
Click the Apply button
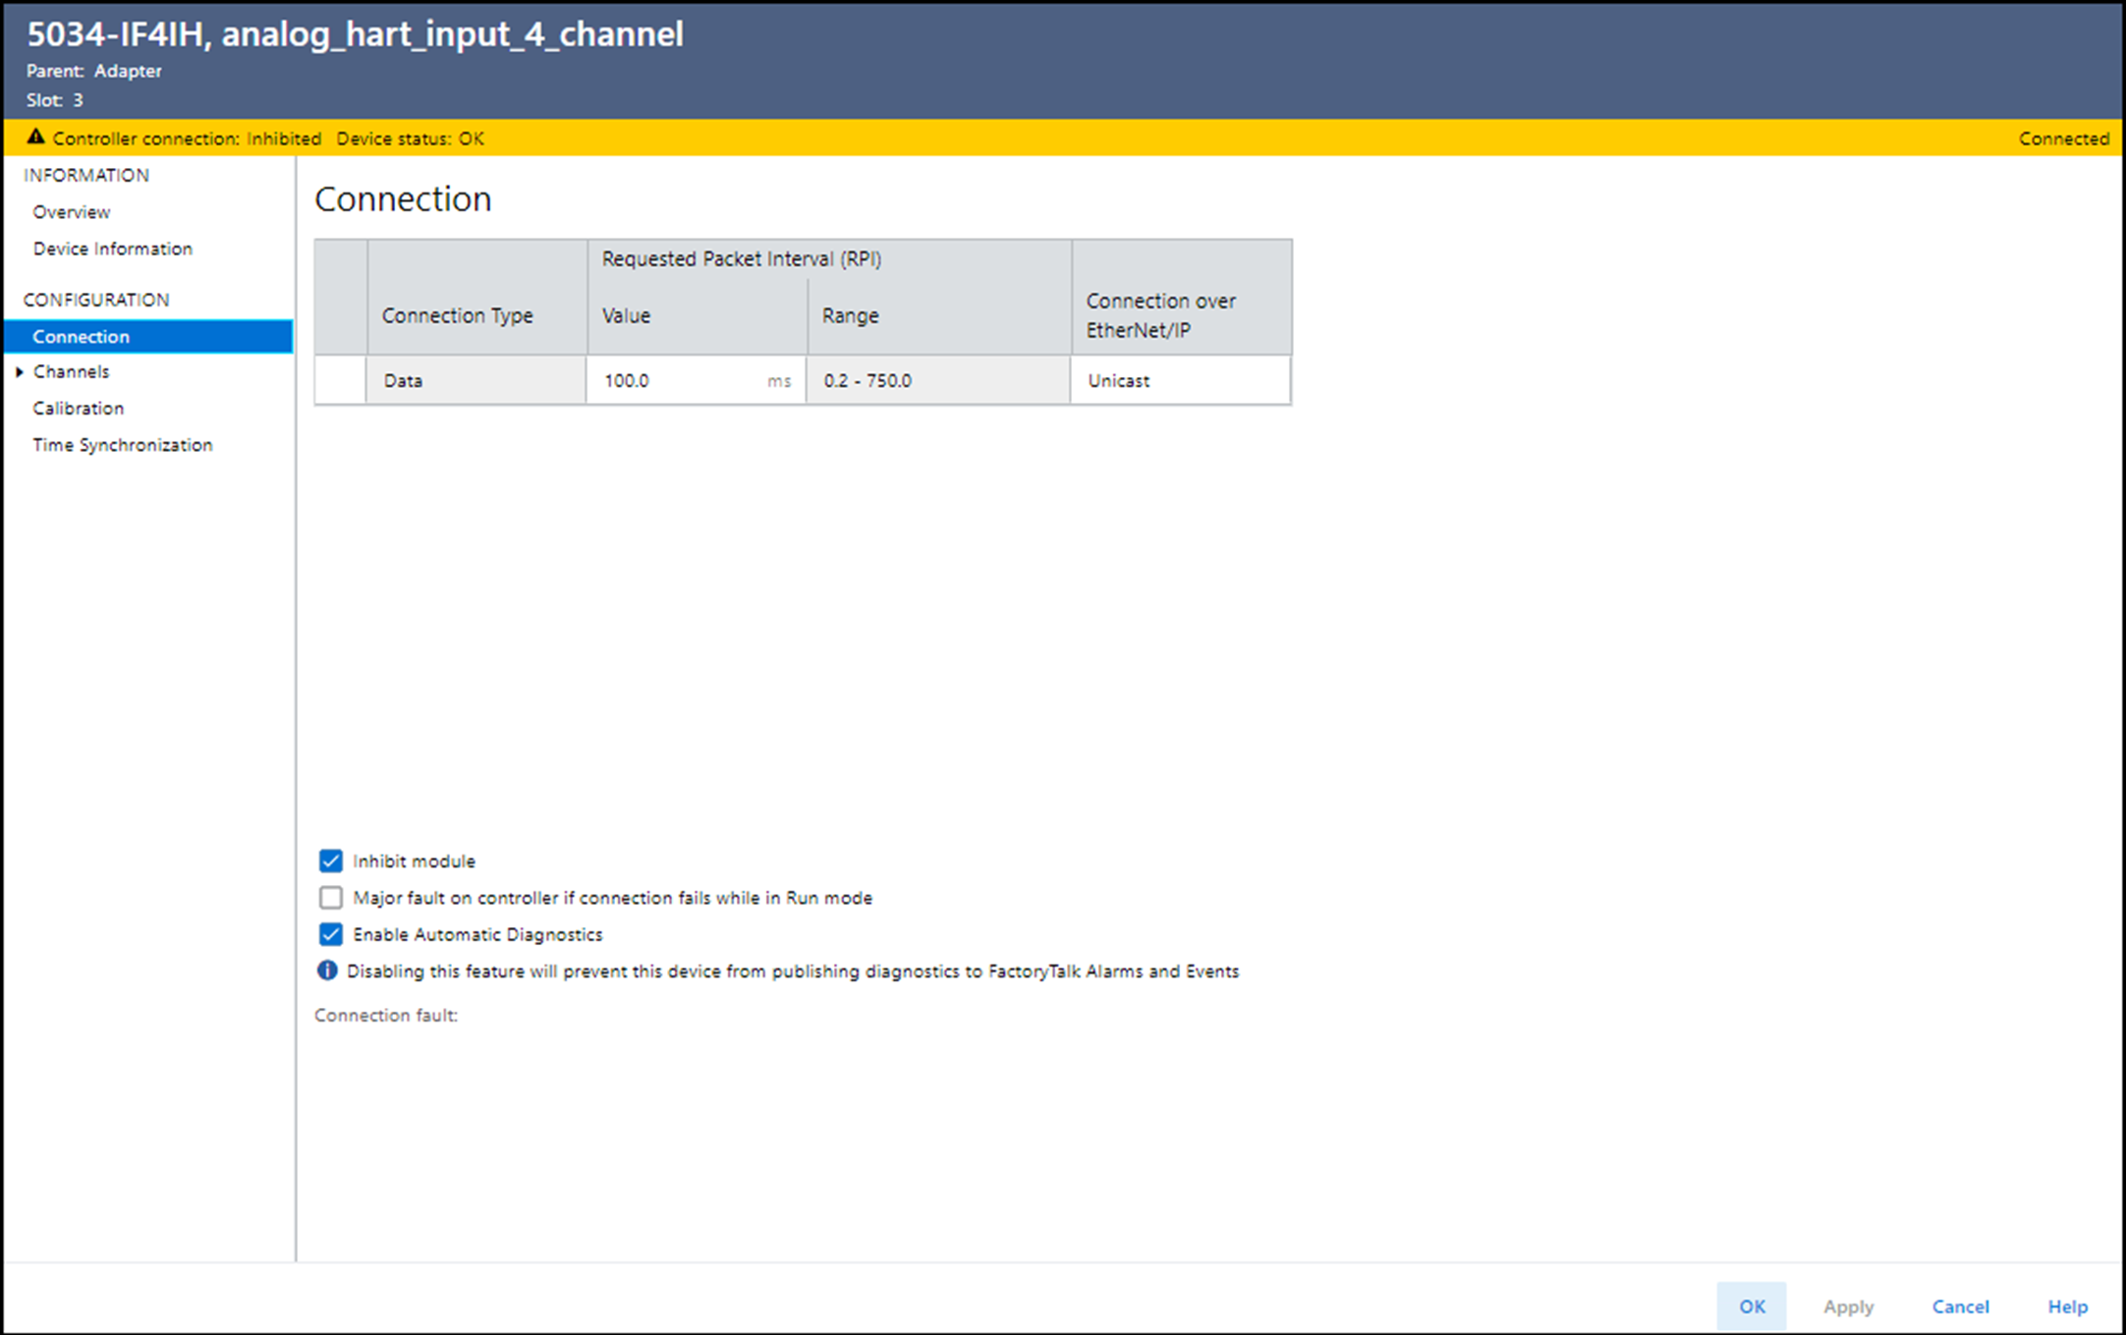click(1848, 1307)
